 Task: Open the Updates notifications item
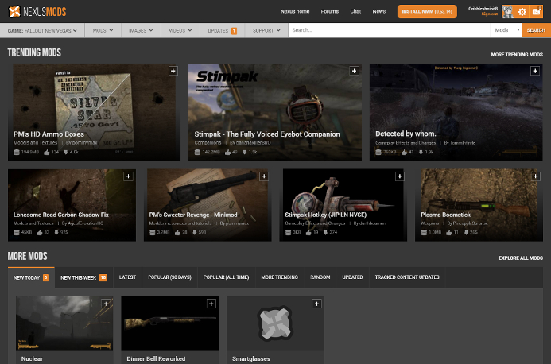pyautogui.click(x=222, y=30)
